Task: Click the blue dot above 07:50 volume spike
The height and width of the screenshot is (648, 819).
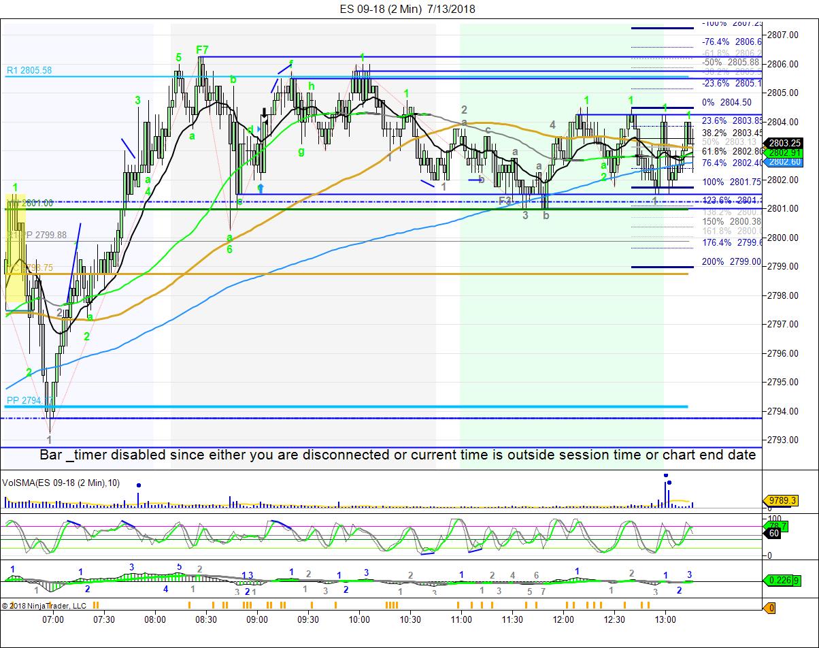Action: point(139,485)
